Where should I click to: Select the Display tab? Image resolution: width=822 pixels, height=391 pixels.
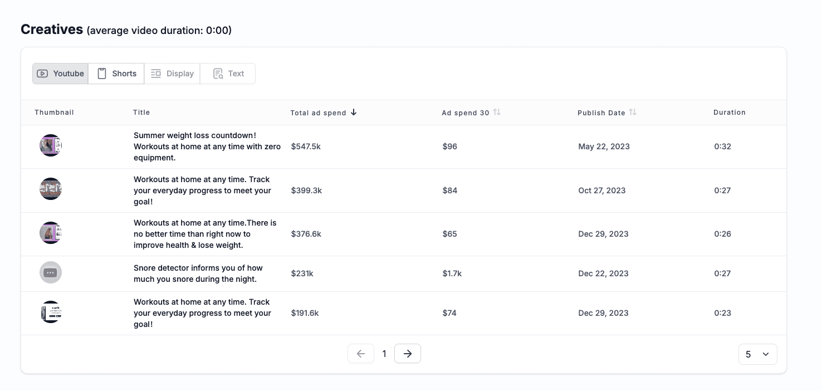pos(172,74)
